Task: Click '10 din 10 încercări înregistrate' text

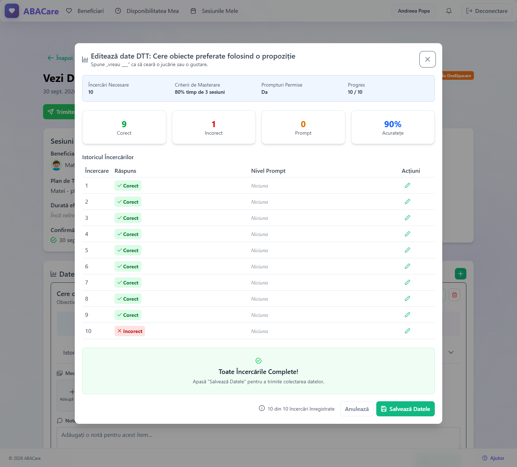Action: point(301,409)
